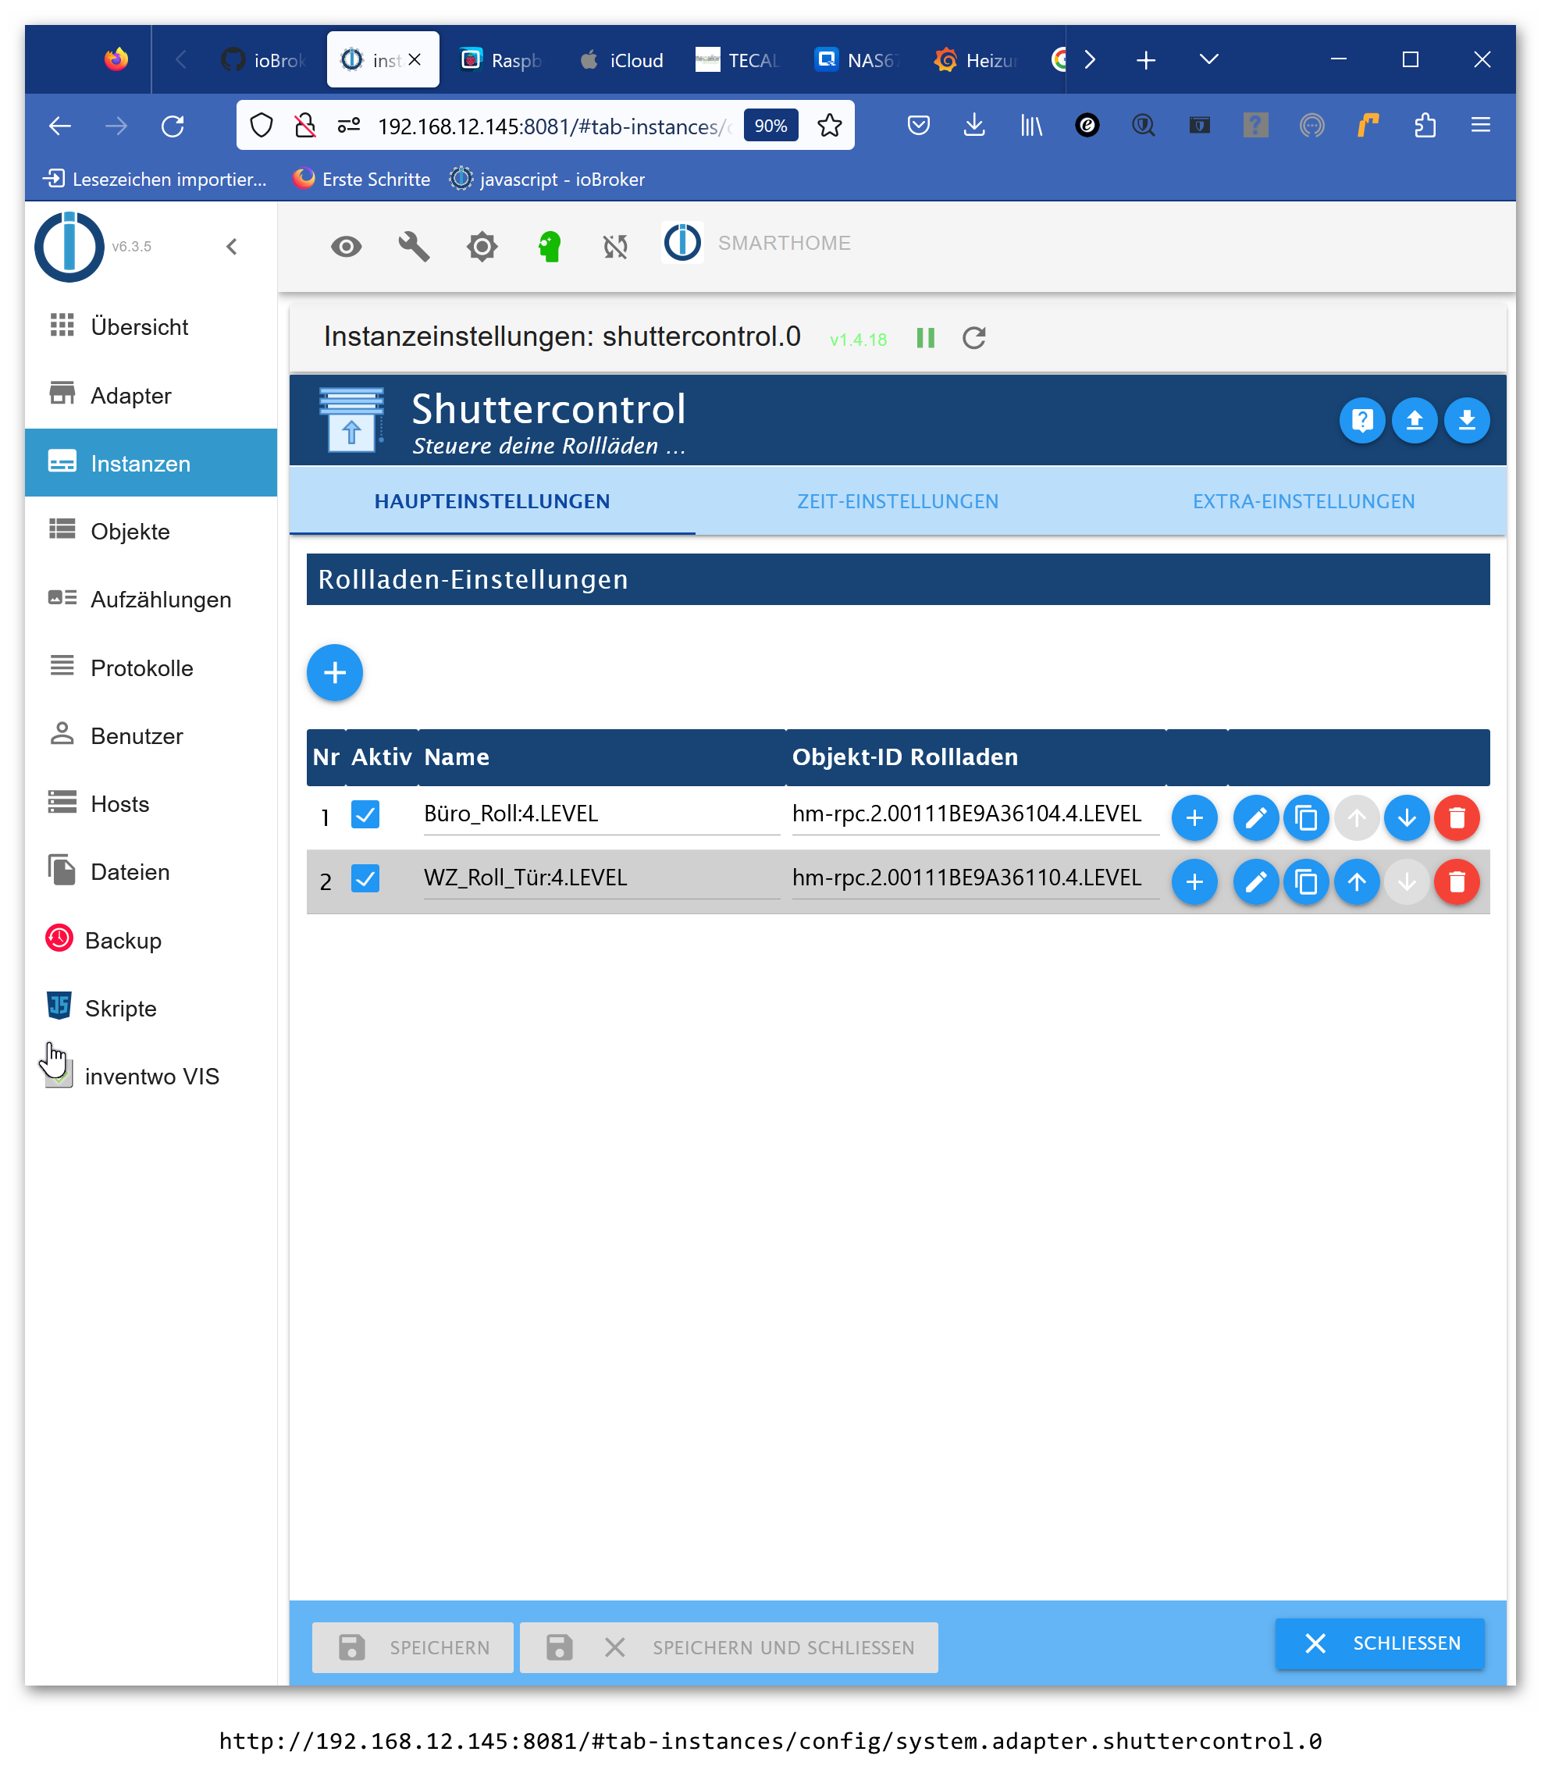Click the 90% zoom indicator
This screenshot has height=1773, width=1541.
pos(770,126)
